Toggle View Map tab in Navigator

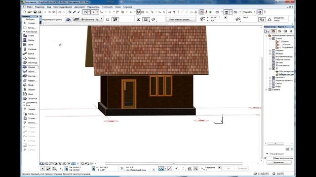click(x=279, y=31)
